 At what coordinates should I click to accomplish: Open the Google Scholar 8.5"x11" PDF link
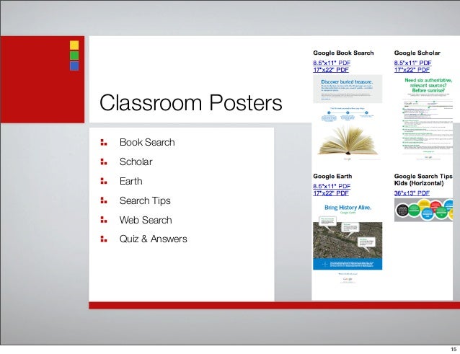pyautogui.click(x=412, y=63)
